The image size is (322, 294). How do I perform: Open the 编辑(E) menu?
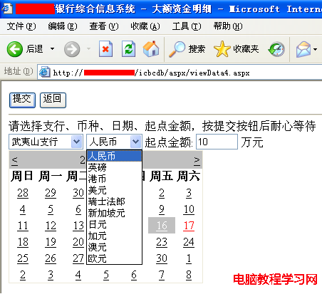pos(63,26)
